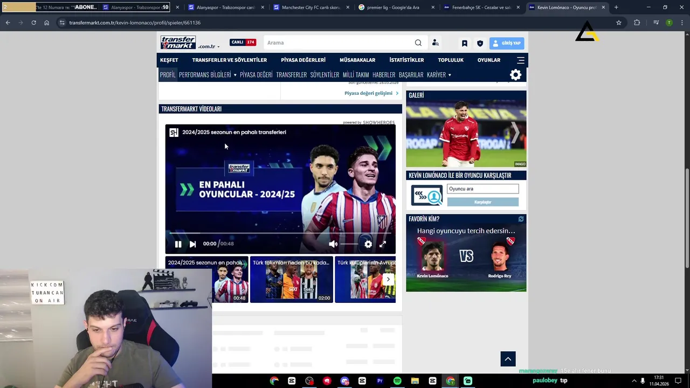Open a new browser tab
Image resolution: width=690 pixels, height=388 pixels.
(x=616, y=8)
